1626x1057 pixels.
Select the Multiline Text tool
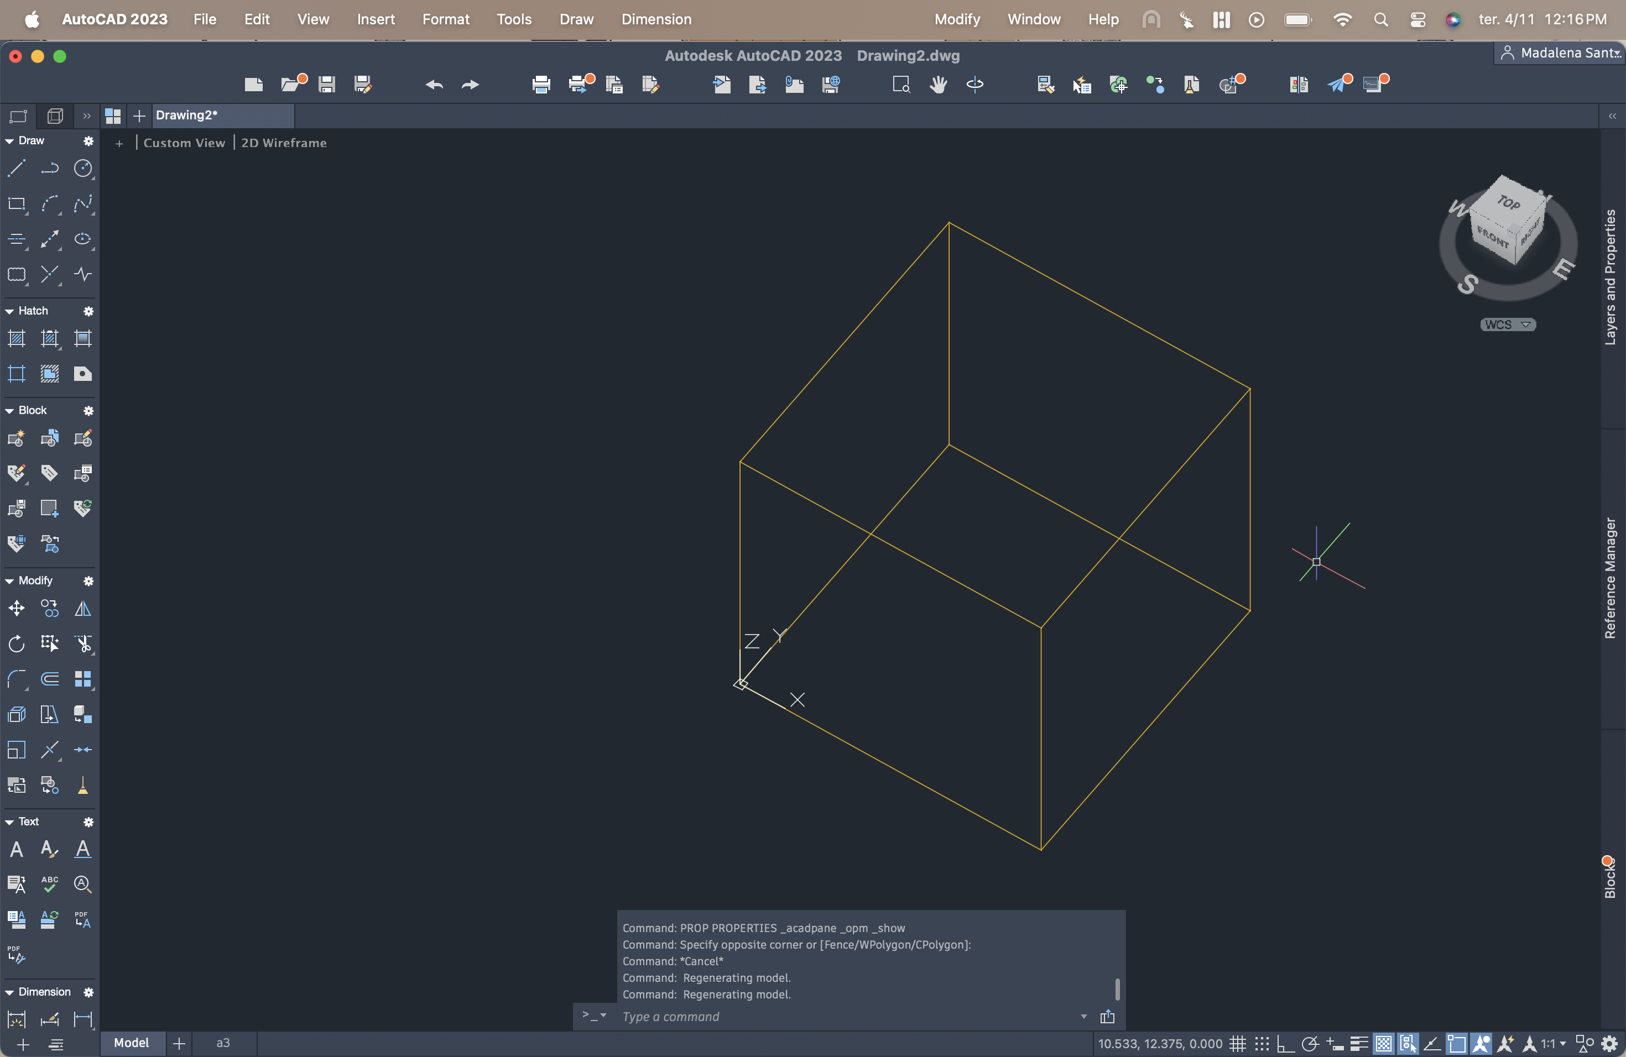pyautogui.click(x=17, y=849)
